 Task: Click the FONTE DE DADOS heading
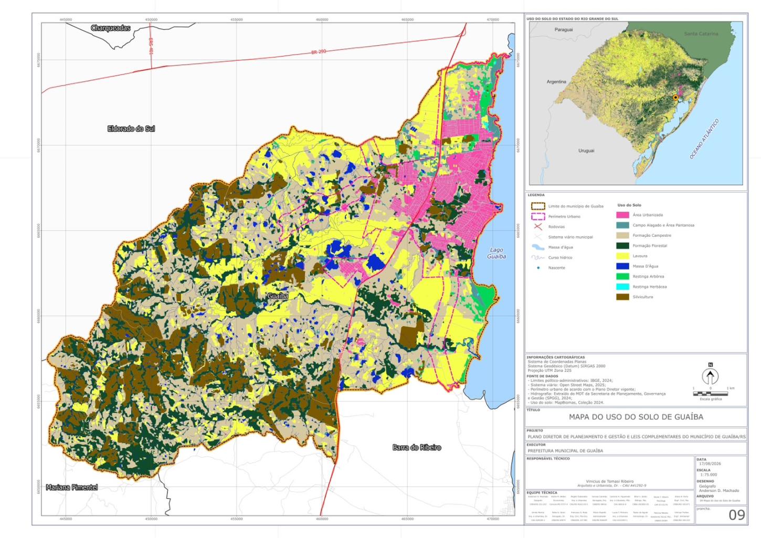point(542,376)
